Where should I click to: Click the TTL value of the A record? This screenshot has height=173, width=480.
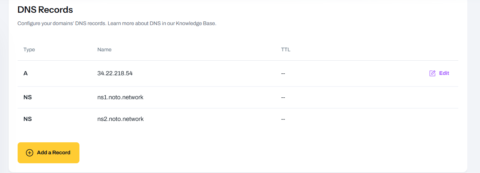pyautogui.click(x=283, y=73)
